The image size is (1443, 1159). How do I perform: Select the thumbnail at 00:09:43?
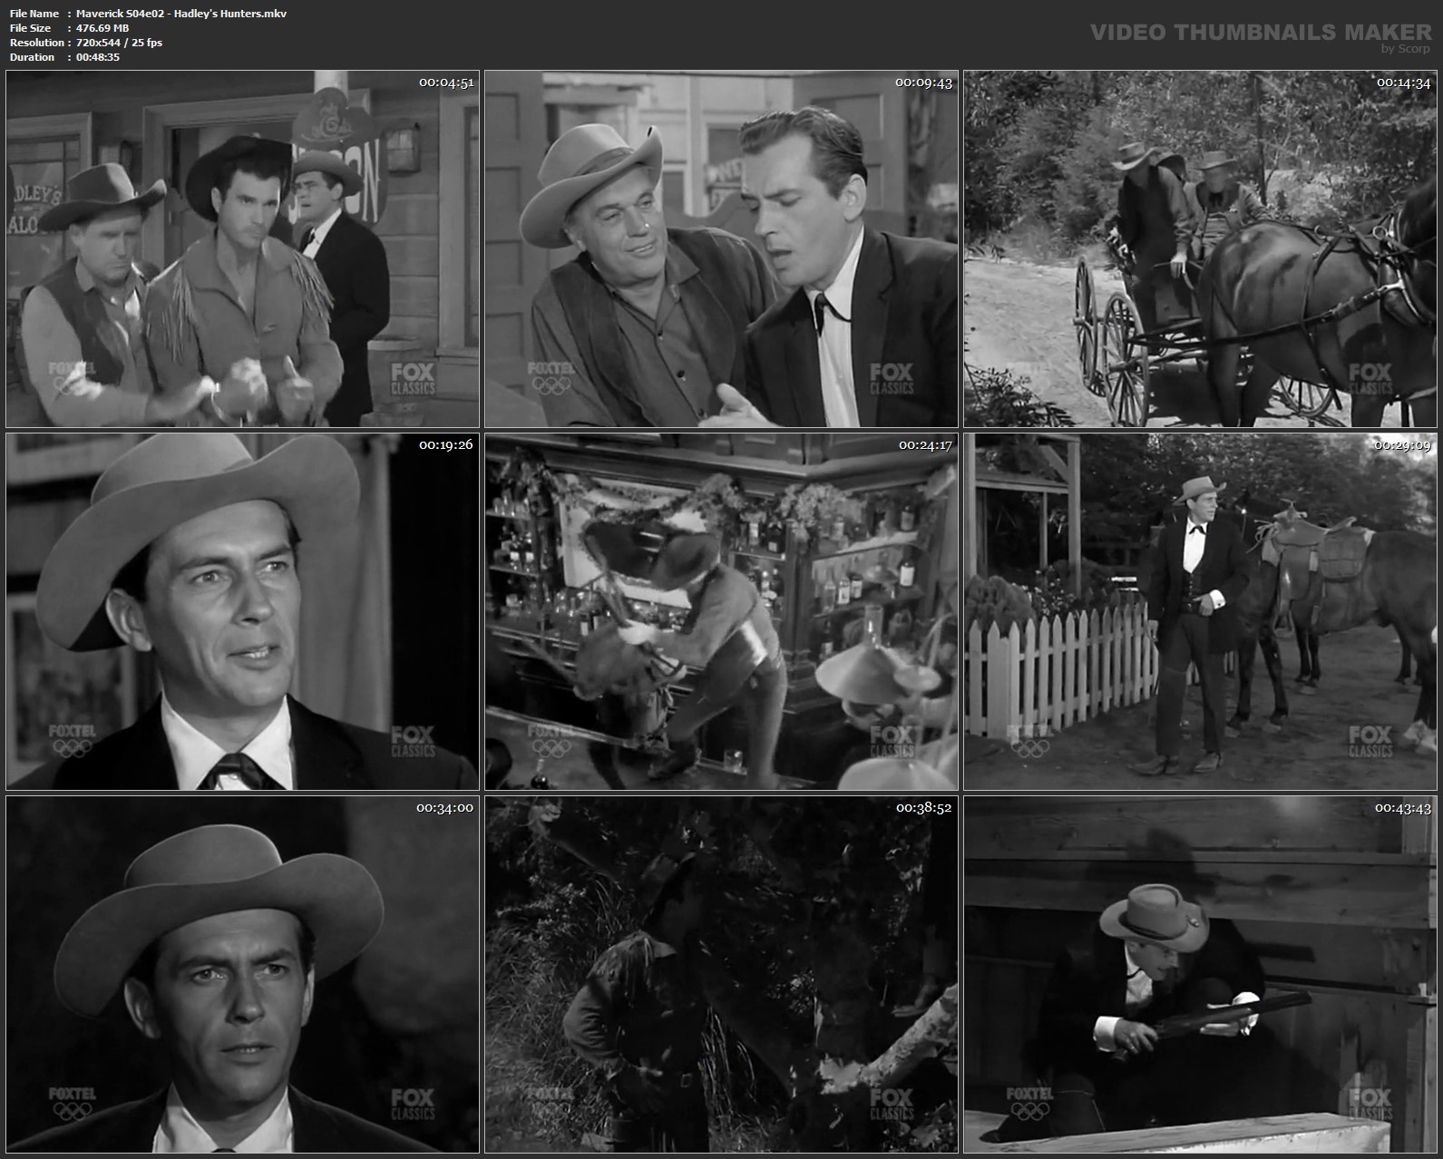721,249
